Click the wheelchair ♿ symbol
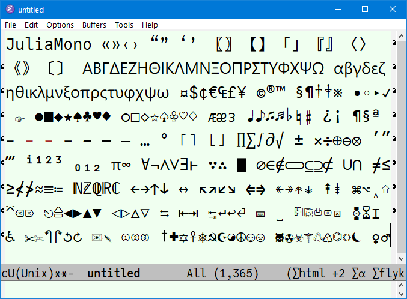This screenshot has height=299, width=407. (x=10, y=237)
